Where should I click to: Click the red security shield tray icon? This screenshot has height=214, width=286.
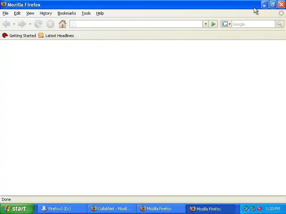pos(260,209)
